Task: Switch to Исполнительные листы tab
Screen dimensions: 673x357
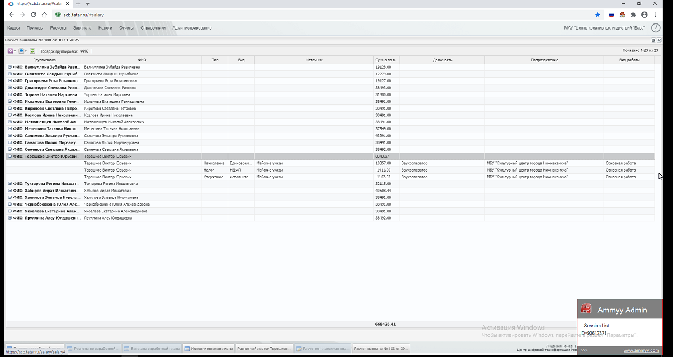Action: 208,348
